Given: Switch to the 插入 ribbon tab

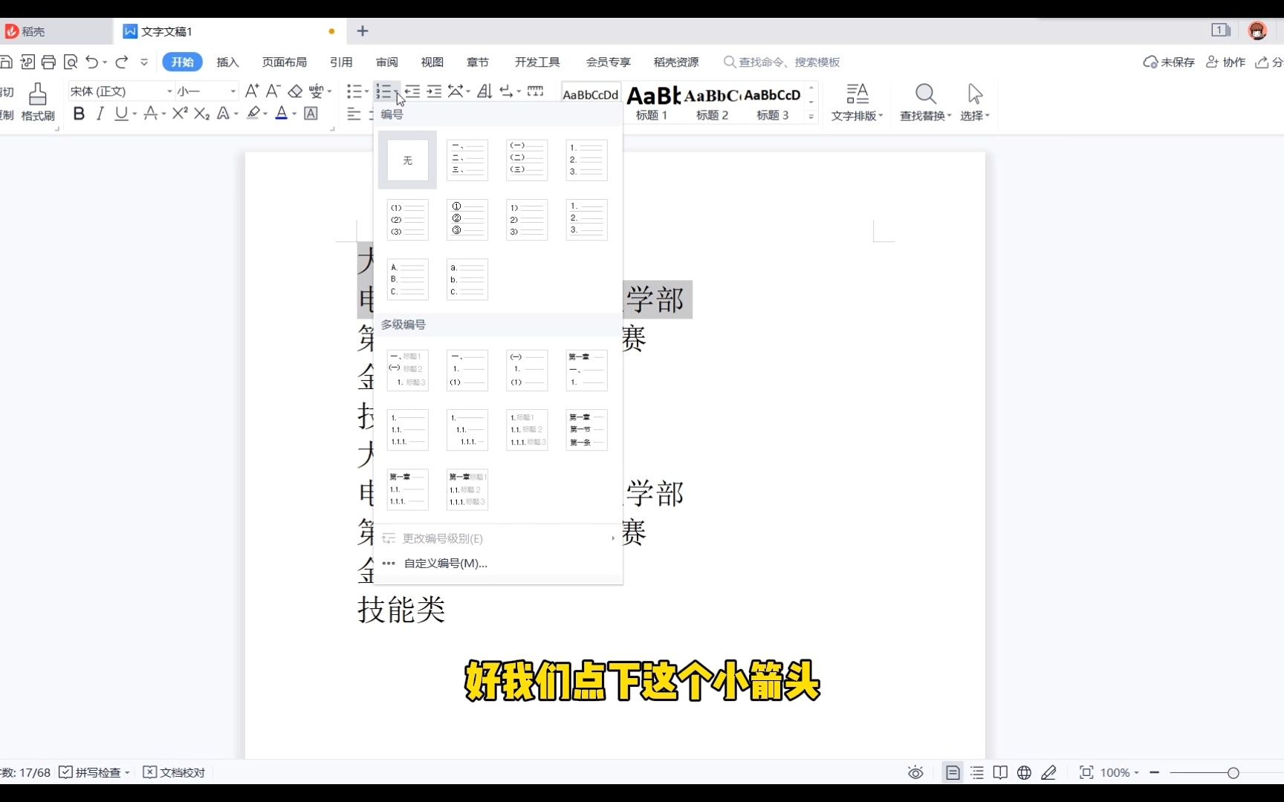Looking at the screenshot, I should tap(227, 62).
